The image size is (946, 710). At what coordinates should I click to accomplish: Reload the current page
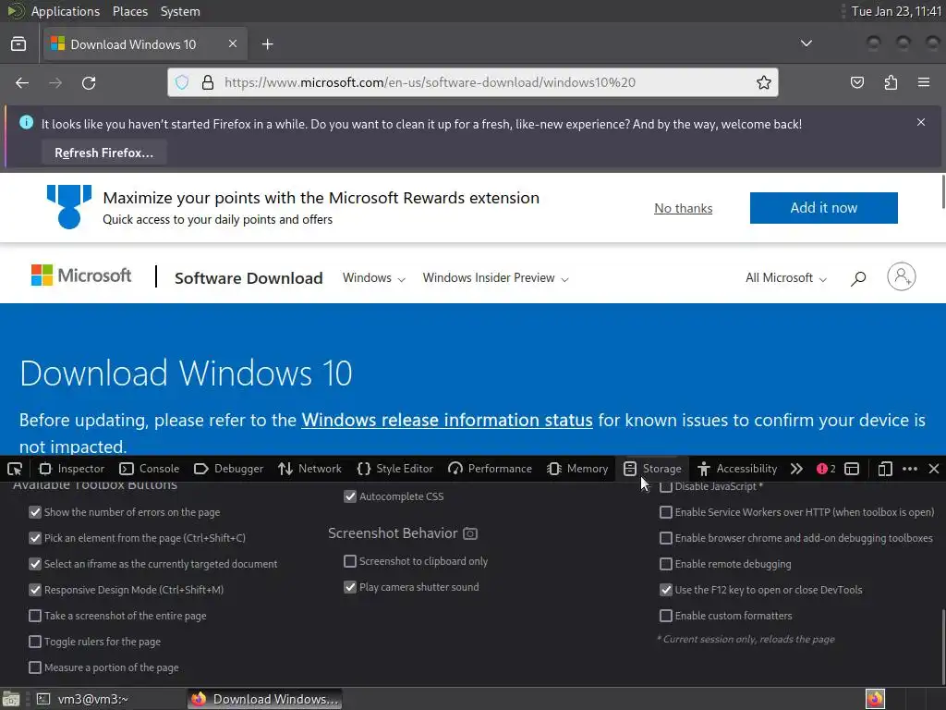89,82
